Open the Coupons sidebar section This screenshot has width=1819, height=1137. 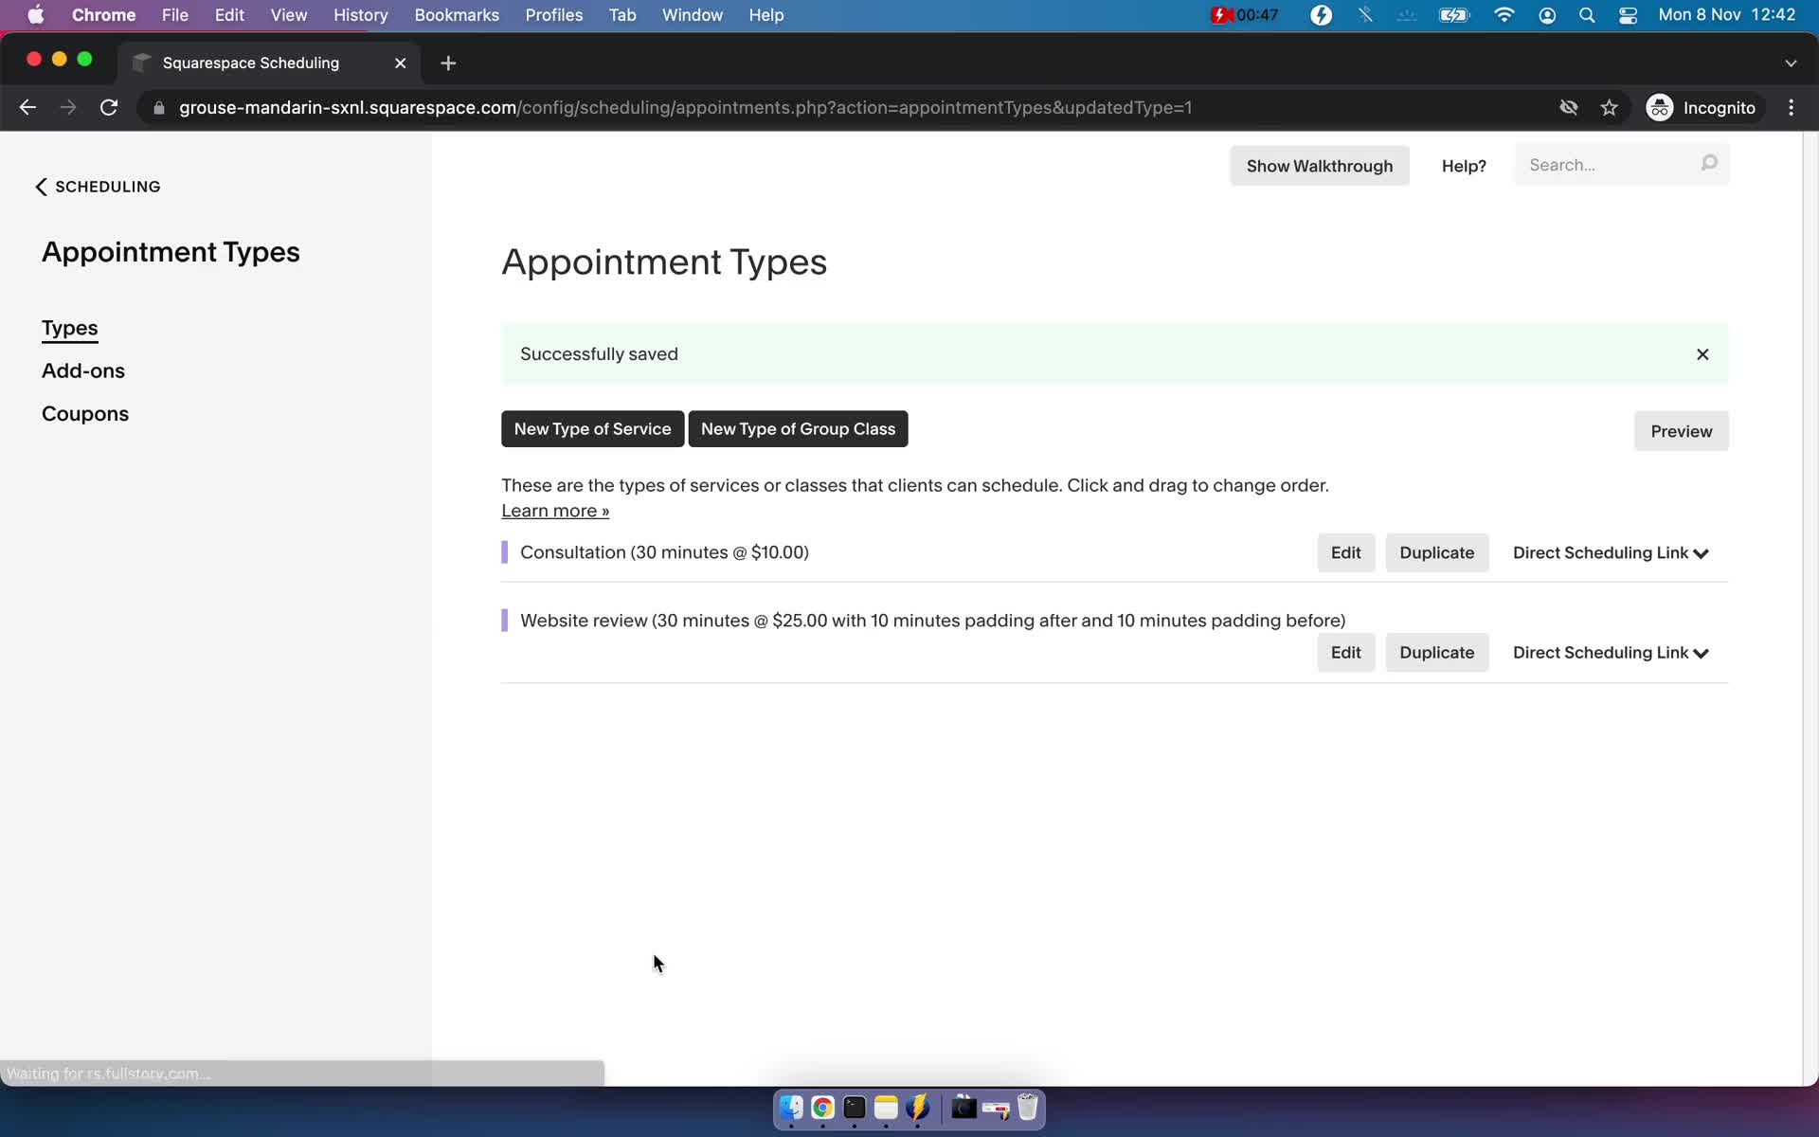tap(85, 414)
